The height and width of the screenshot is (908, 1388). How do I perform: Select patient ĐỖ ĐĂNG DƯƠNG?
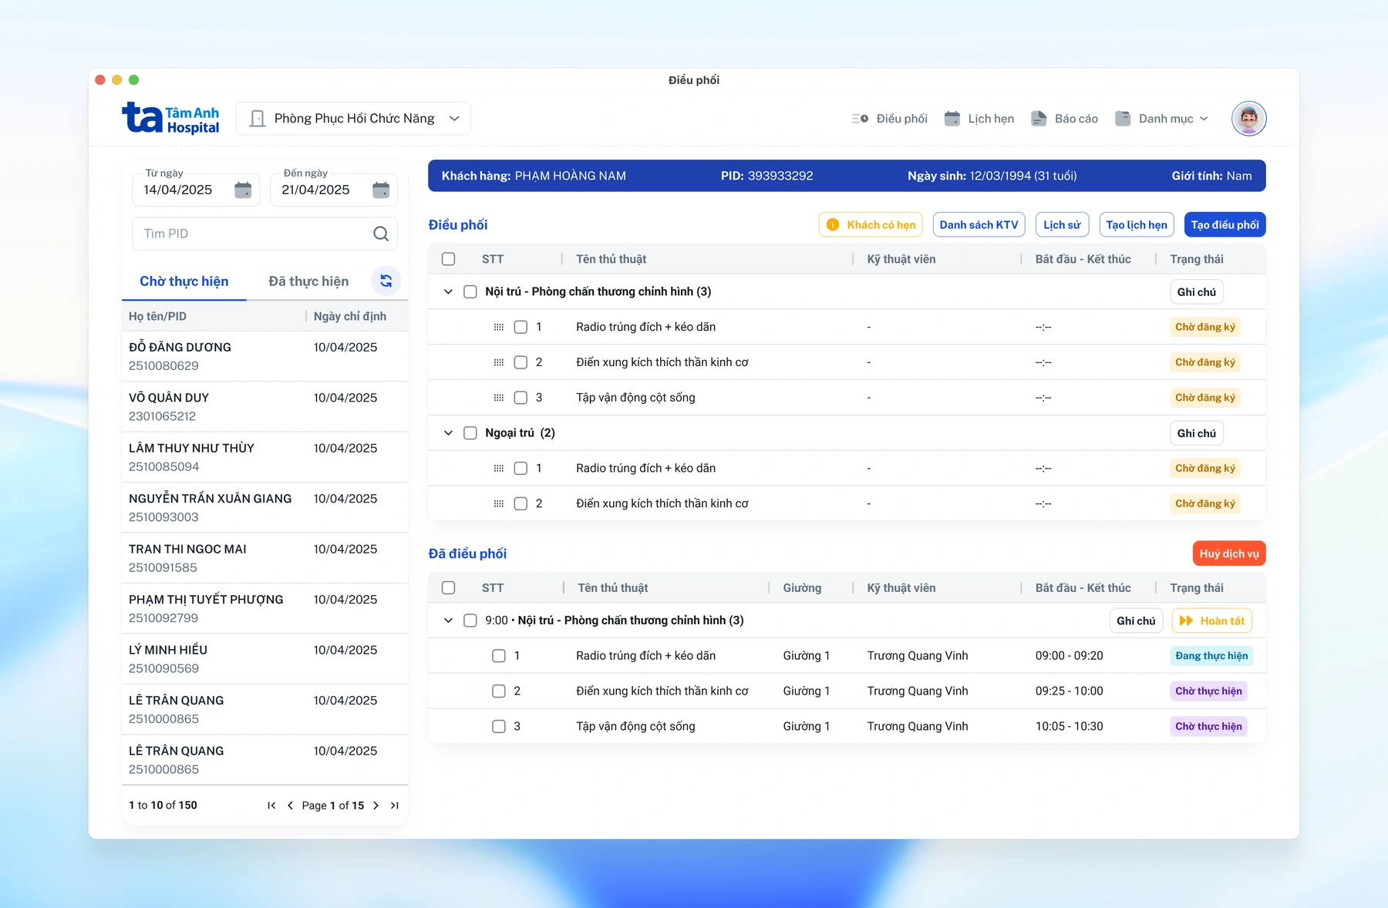[x=264, y=356]
